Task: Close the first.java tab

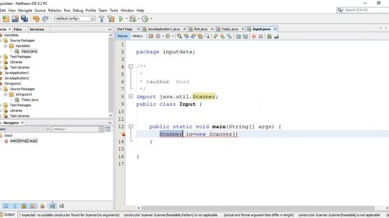Action: [x=212, y=29]
